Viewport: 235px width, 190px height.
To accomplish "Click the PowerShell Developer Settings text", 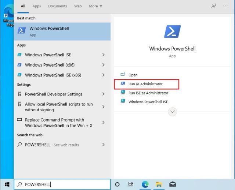I will (x=54, y=94).
